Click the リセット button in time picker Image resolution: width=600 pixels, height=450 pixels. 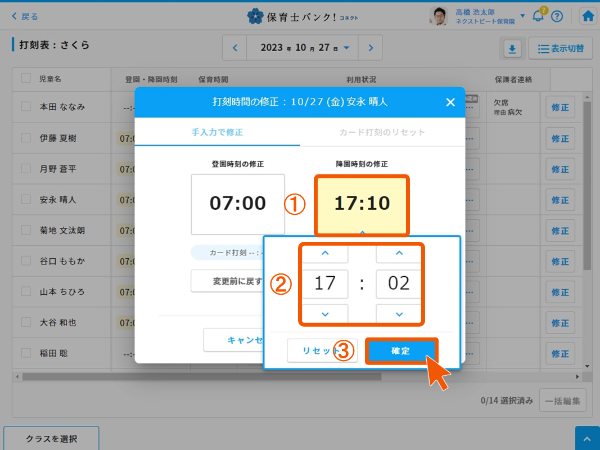coord(322,350)
